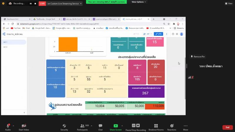Open Chrome three-dot menu

click(x=183, y=24)
